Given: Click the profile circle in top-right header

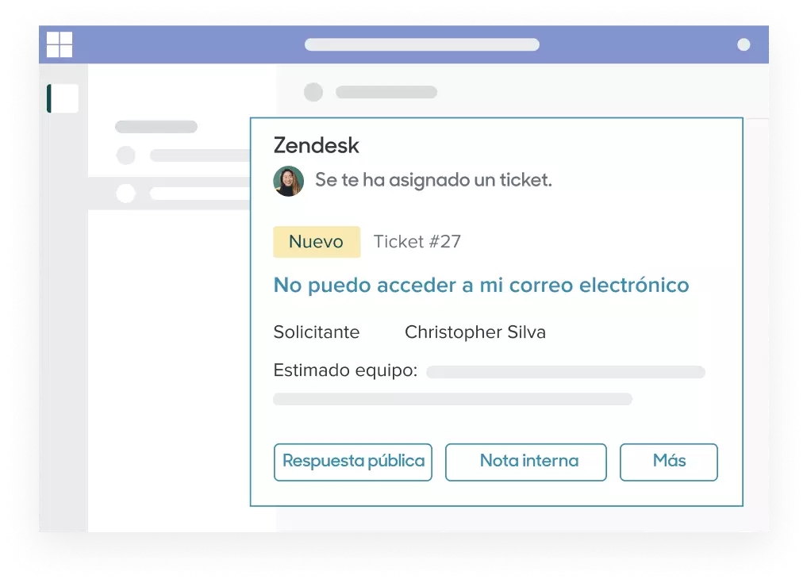Looking at the screenshot, I should 744,44.
